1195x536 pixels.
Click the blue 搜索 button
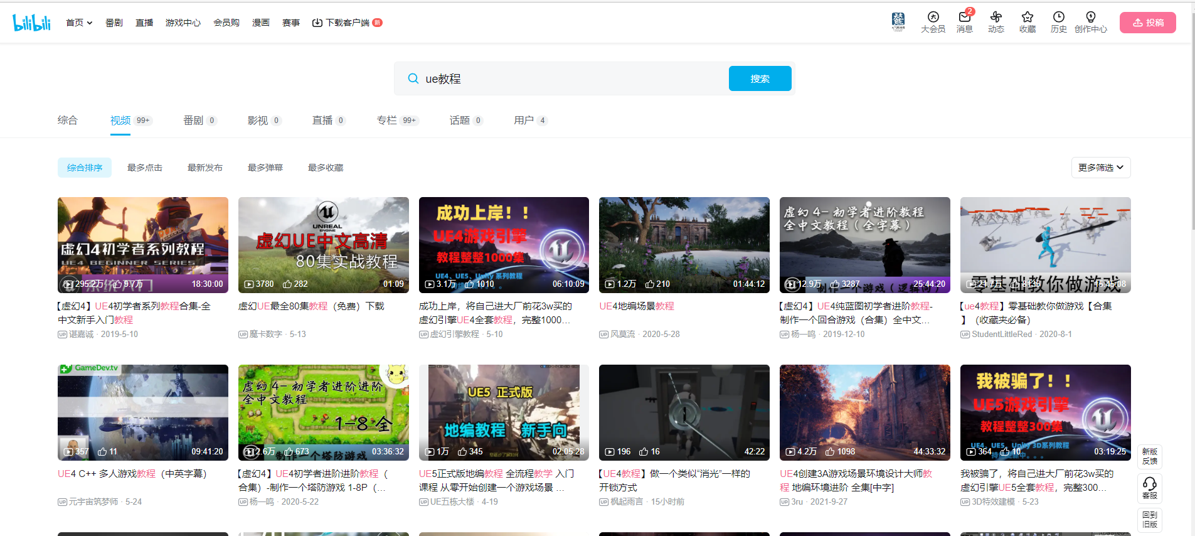click(x=760, y=78)
